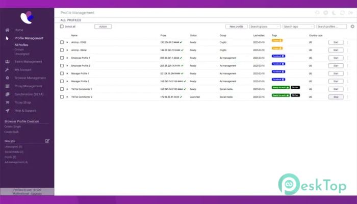Expand the Manager Profile 1 row arrow
This screenshot has width=357, height=204.
tap(67, 73)
